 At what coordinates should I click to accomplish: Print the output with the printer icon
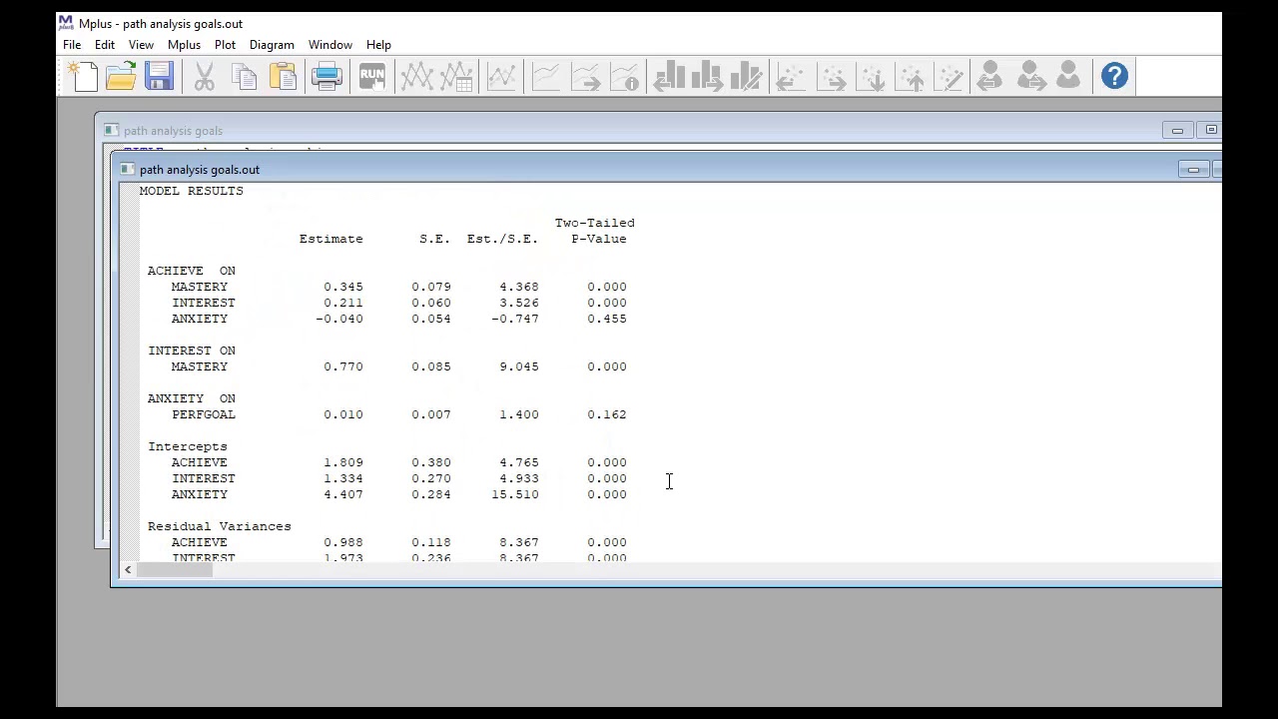326,76
